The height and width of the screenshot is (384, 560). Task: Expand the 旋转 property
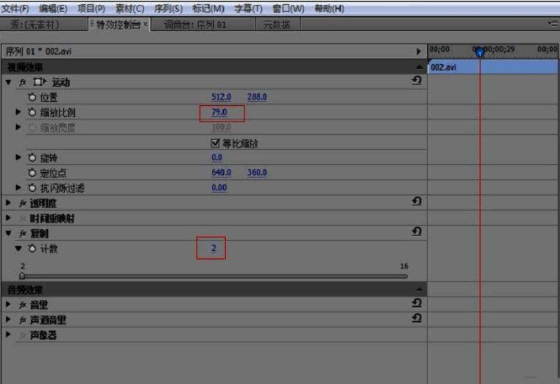pyautogui.click(x=19, y=157)
